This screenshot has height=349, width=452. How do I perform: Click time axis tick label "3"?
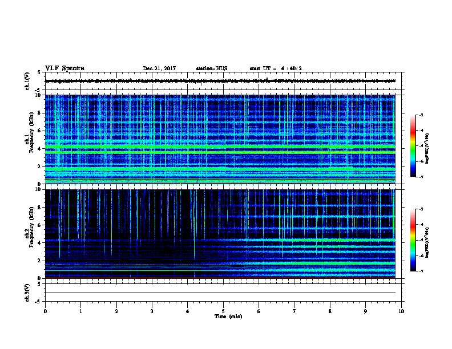152,311
